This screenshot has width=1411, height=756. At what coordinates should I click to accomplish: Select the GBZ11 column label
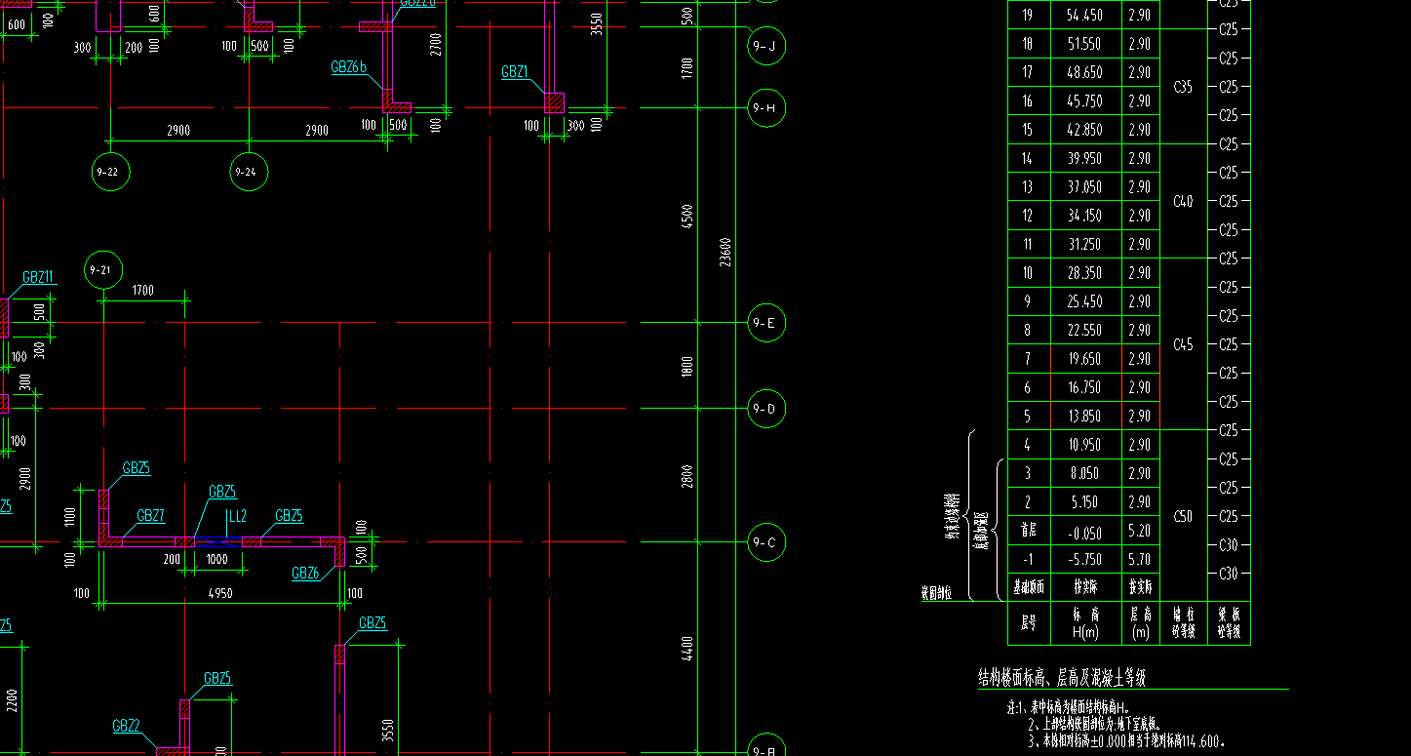coord(38,277)
